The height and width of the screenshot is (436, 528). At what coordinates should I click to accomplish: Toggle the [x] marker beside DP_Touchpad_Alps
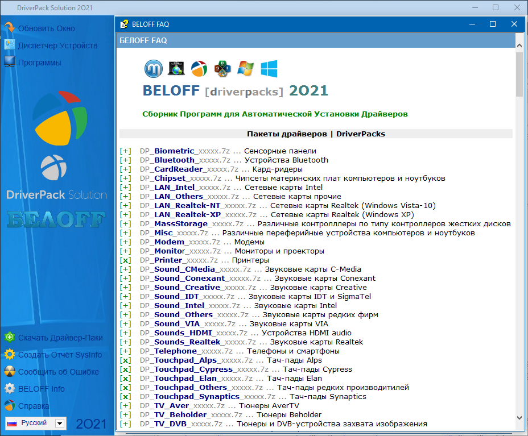coord(125,360)
